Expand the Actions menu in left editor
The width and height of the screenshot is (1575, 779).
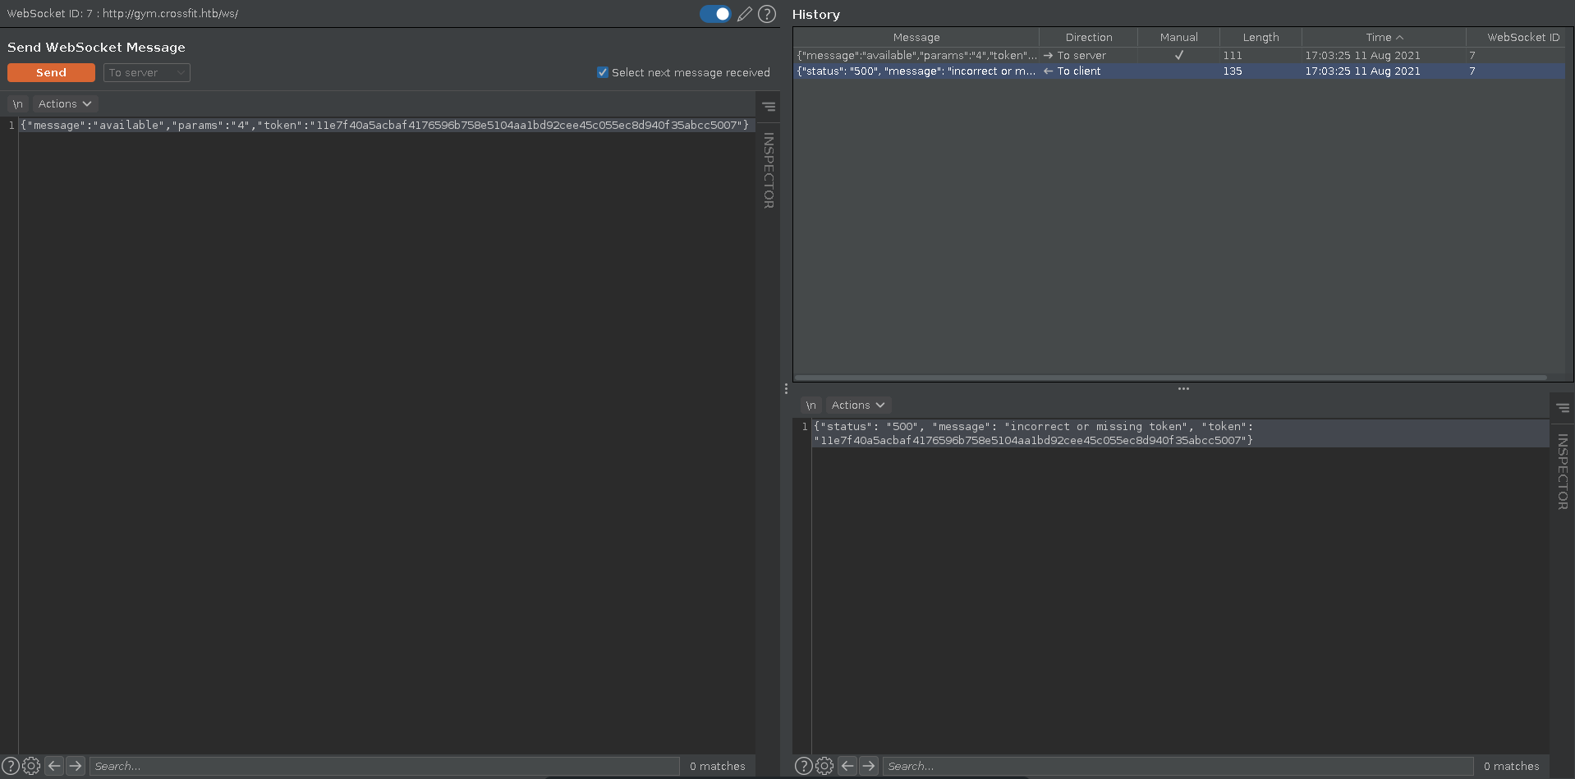pyautogui.click(x=65, y=104)
